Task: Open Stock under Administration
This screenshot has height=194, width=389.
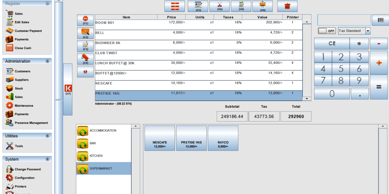Action: 19,89
